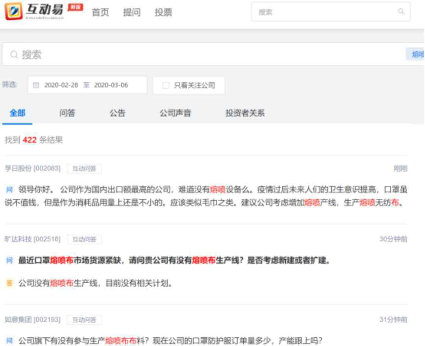Click the 新版 badge beside the logo
The width and height of the screenshot is (425, 346).
coord(75,7)
